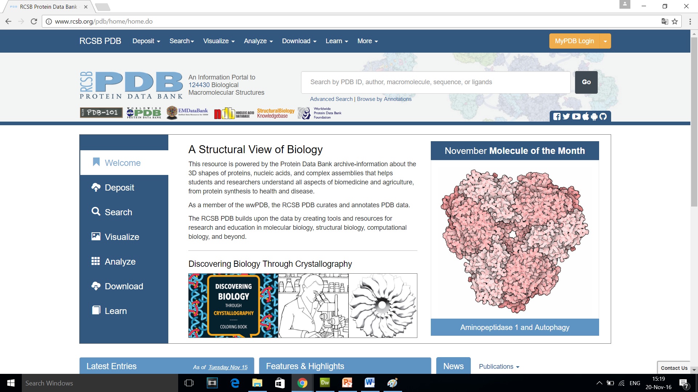698x392 pixels.
Task: Open the RCSB PDB Twitter bird icon
Action: click(x=566, y=117)
